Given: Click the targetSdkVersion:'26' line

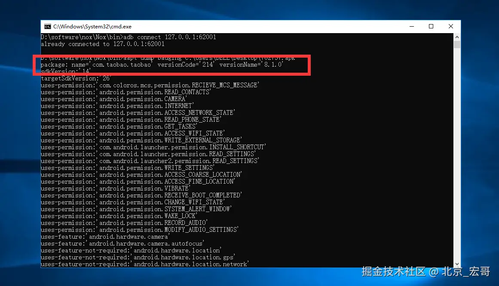Looking at the screenshot, I should [76, 78].
